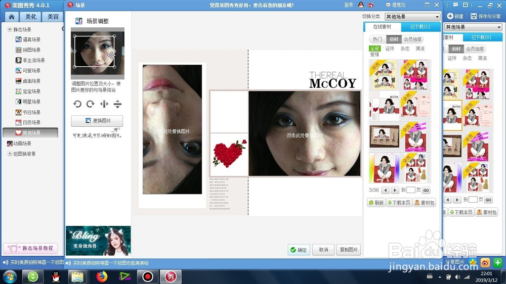
Task: Open Firefox from taskbar
Action: click(102, 276)
